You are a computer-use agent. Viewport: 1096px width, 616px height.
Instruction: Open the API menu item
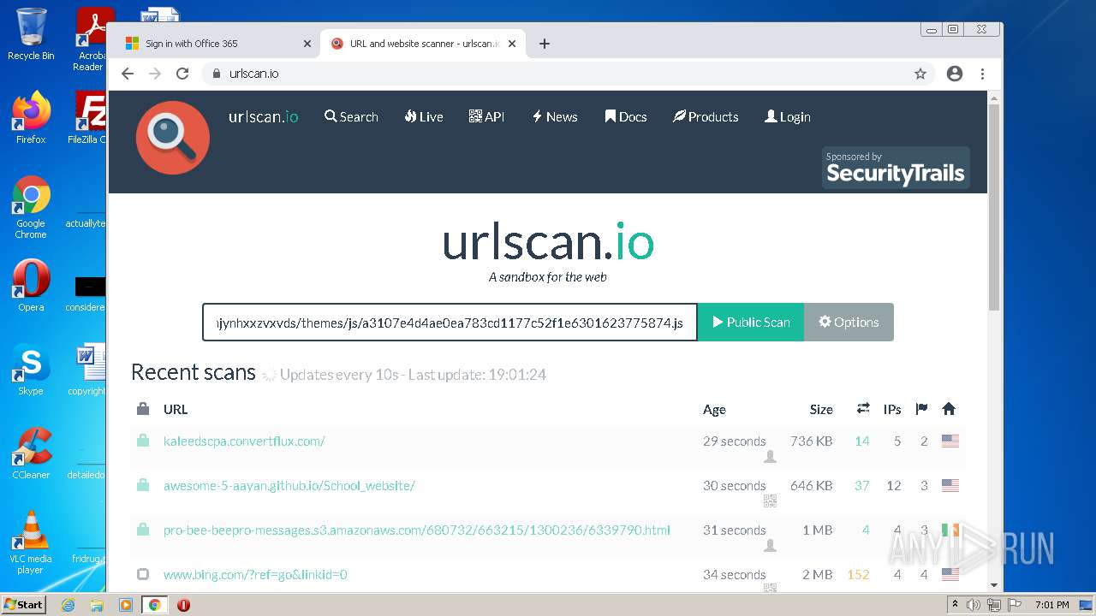pos(486,116)
